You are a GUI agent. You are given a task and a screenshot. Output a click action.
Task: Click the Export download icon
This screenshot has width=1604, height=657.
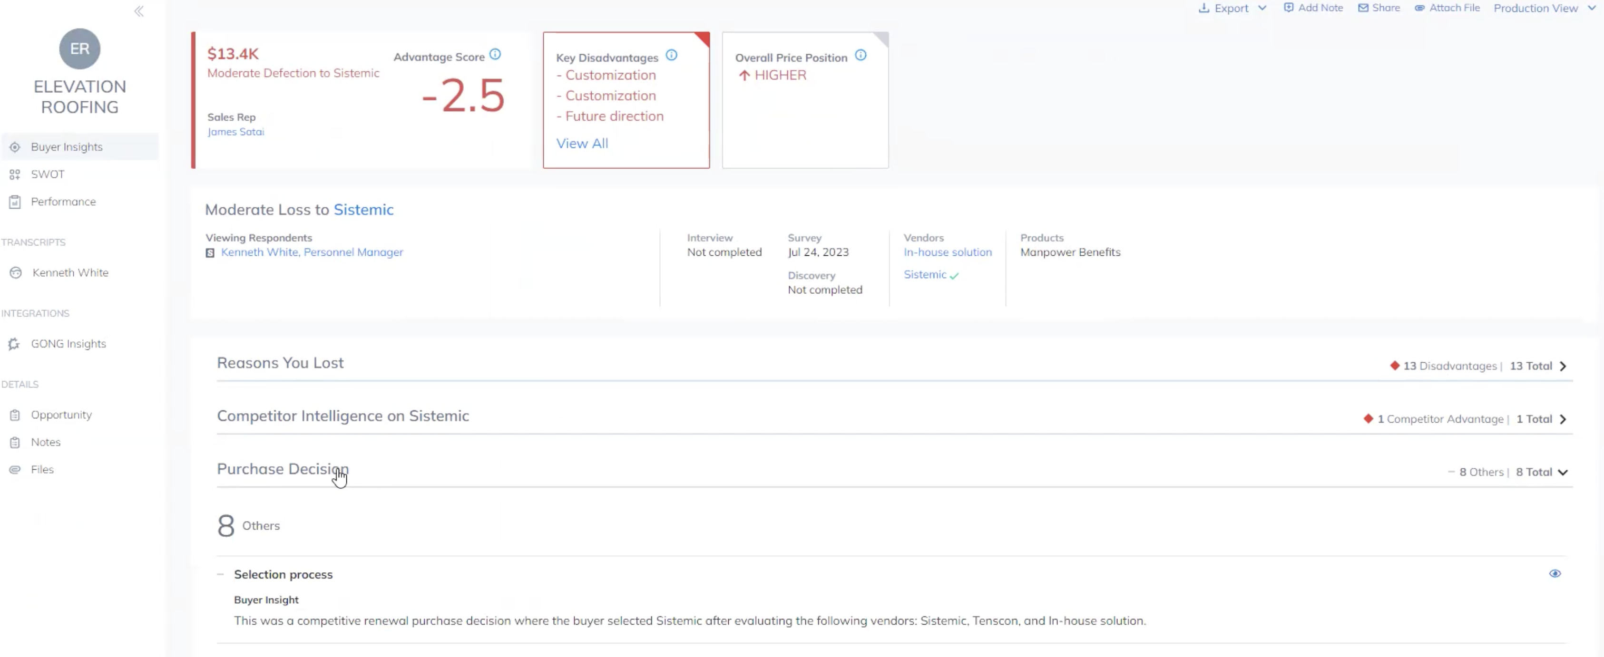coord(1204,8)
